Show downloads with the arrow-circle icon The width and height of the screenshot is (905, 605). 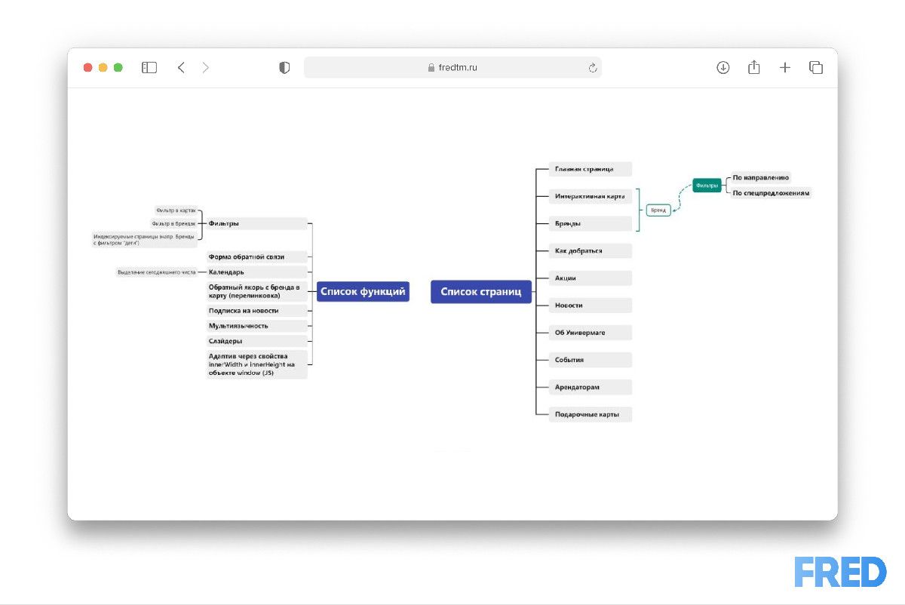coord(722,68)
